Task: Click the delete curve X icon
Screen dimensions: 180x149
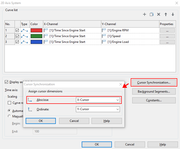Action: click(x=159, y=15)
